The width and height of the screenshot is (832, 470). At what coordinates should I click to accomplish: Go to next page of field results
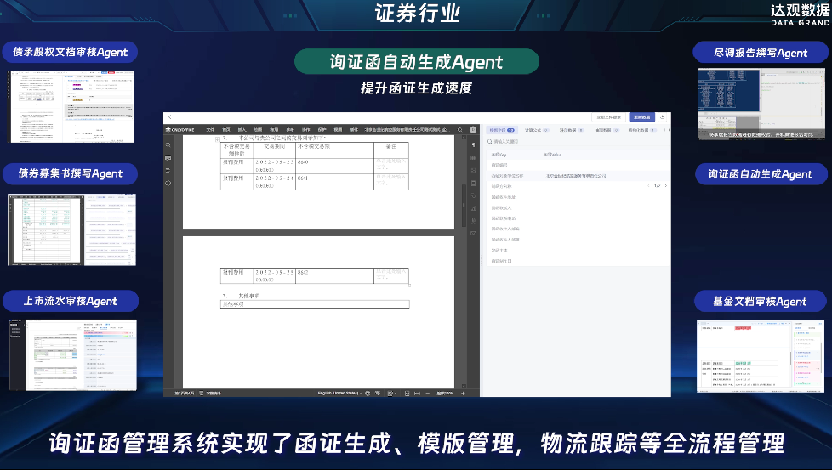point(666,185)
